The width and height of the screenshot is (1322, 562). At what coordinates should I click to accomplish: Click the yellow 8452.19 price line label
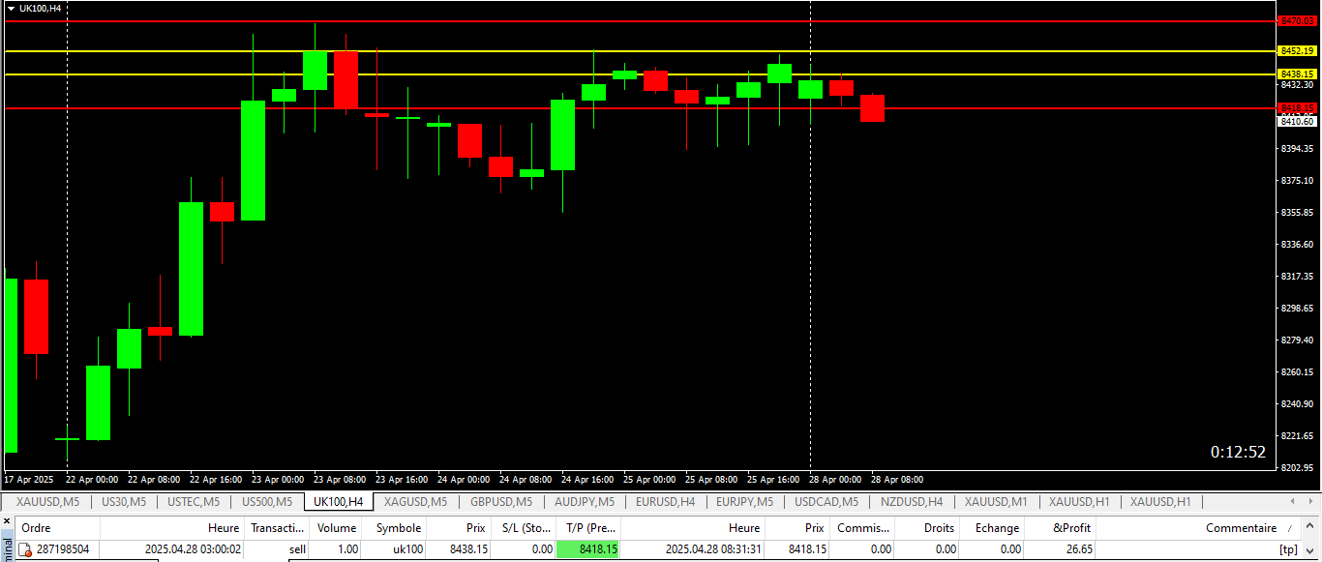tap(1297, 51)
